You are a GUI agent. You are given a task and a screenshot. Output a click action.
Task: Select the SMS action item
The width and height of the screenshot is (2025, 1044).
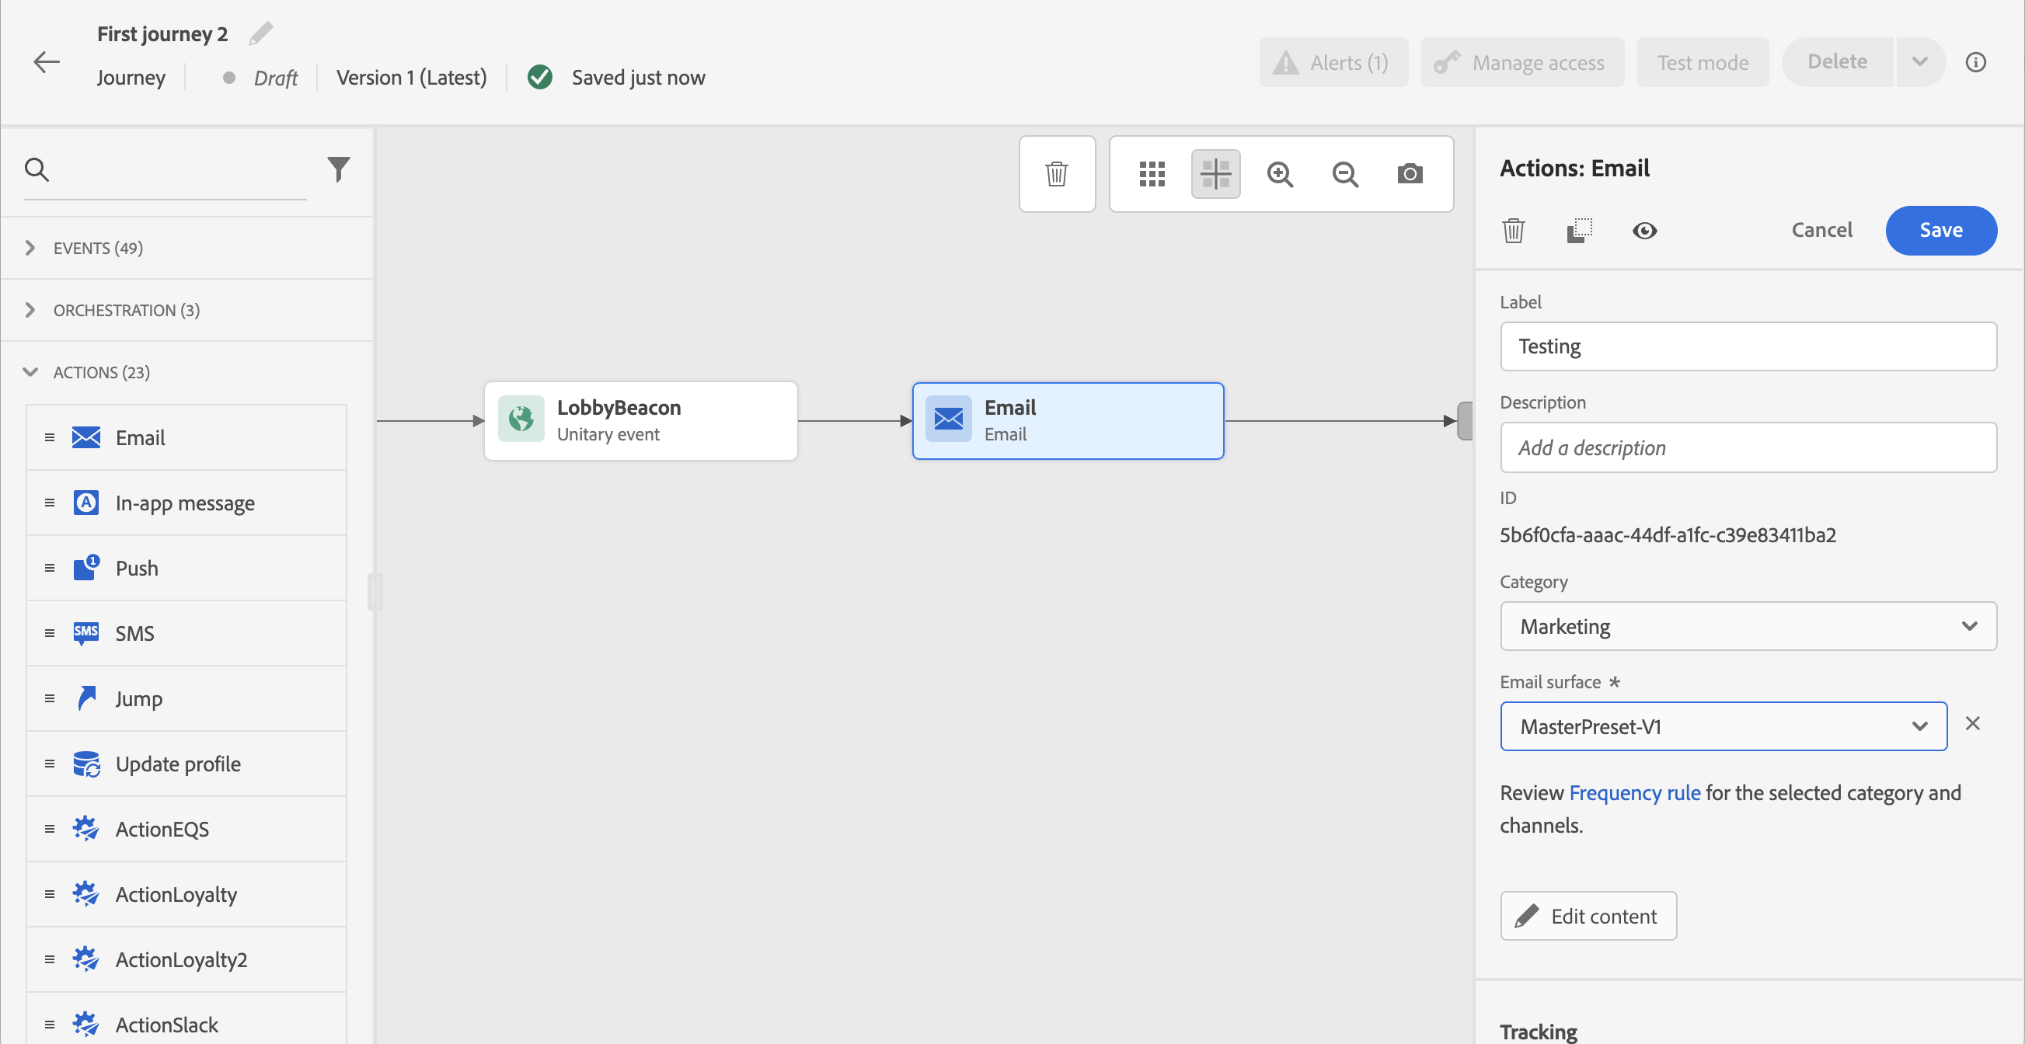(x=134, y=633)
